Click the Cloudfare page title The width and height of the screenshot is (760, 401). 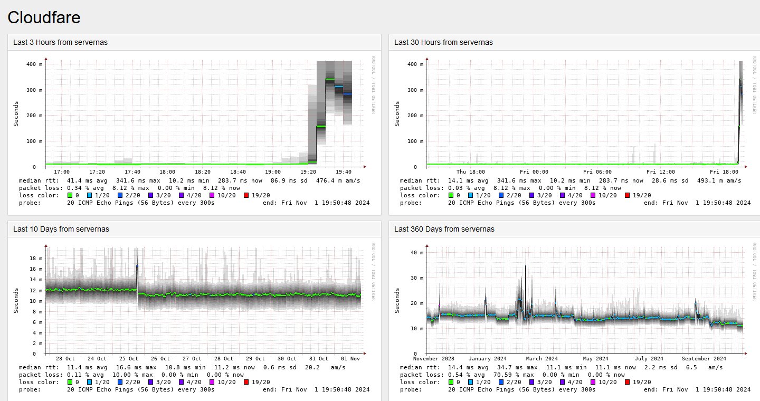pos(44,18)
